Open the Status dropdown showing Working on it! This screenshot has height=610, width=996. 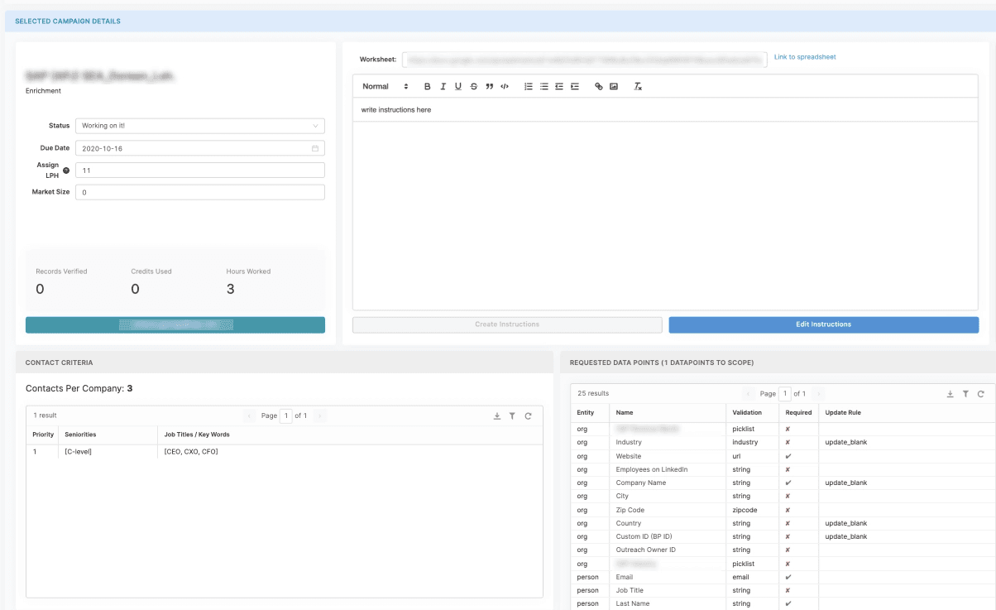coord(200,126)
